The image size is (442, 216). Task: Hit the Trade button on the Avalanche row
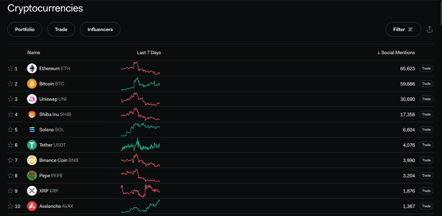pos(426,206)
